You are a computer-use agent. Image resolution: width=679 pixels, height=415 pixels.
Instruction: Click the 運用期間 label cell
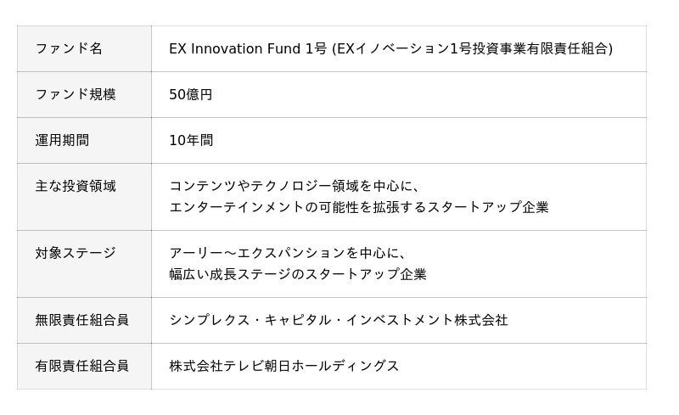coord(84,140)
